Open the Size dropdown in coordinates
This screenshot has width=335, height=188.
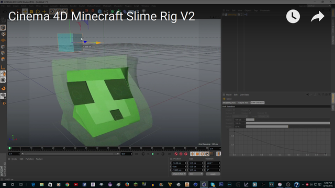tap(196, 174)
